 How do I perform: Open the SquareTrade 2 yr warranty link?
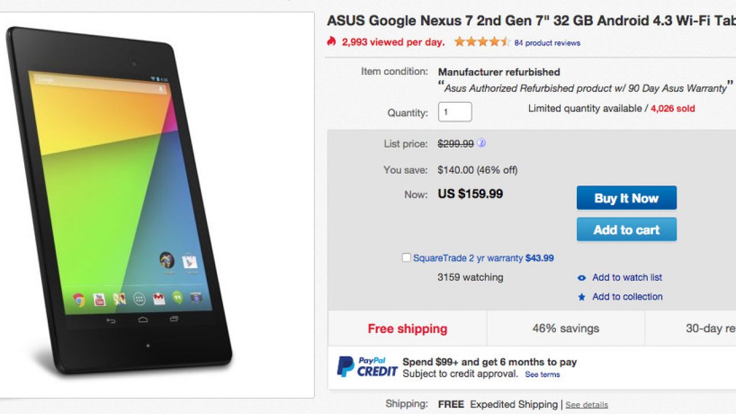point(468,258)
